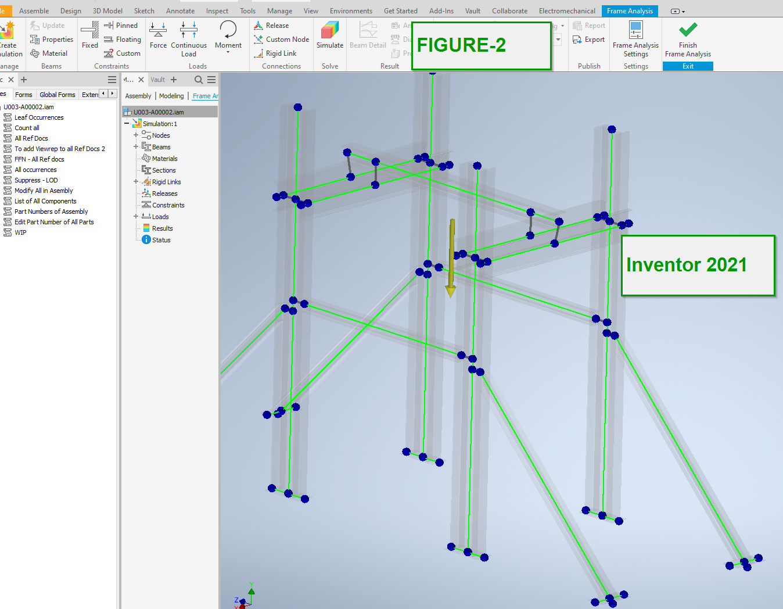Expand the Nodes tree item
The width and height of the screenshot is (783, 609).
pyautogui.click(x=136, y=135)
